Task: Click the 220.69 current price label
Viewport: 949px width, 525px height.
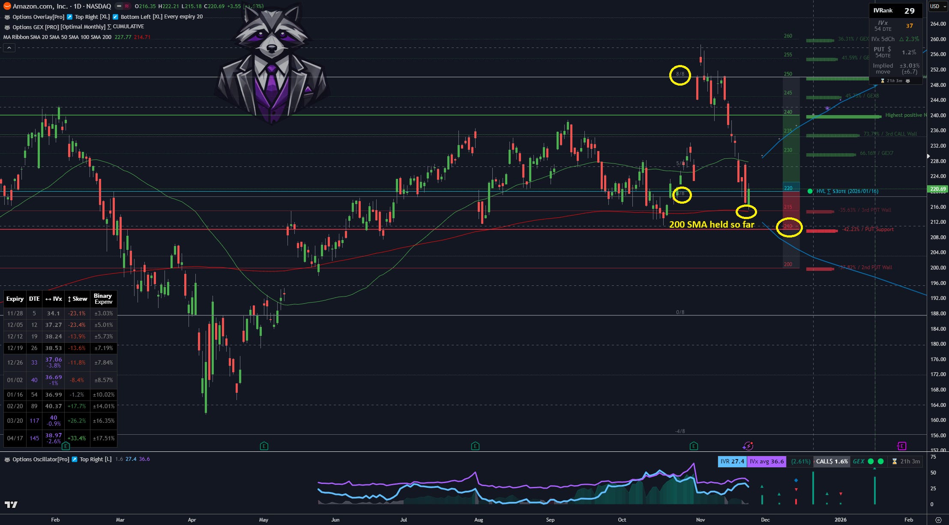Action: (x=937, y=189)
